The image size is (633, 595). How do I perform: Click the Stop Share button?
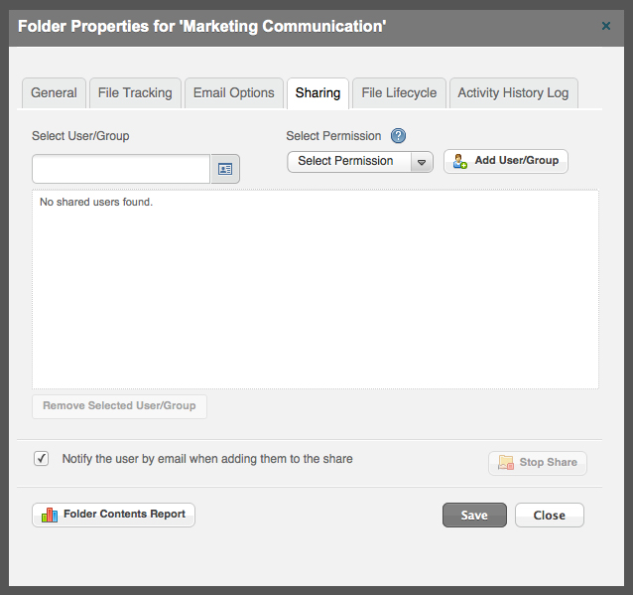pos(538,463)
